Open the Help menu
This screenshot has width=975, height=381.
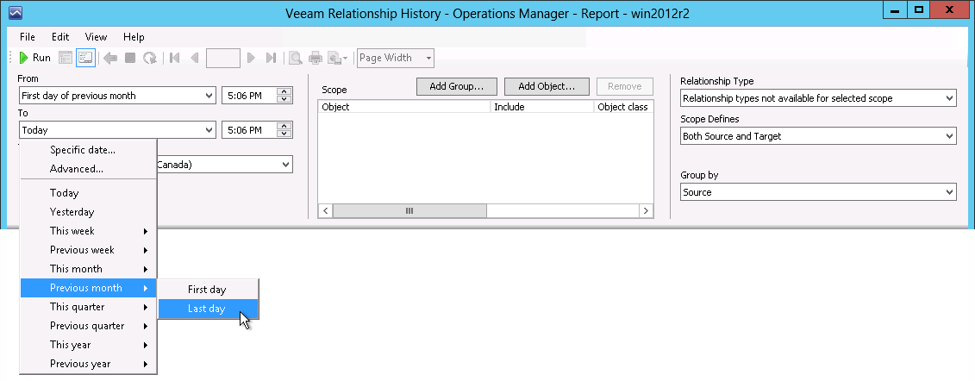pyautogui.click(x=134, y=37)
